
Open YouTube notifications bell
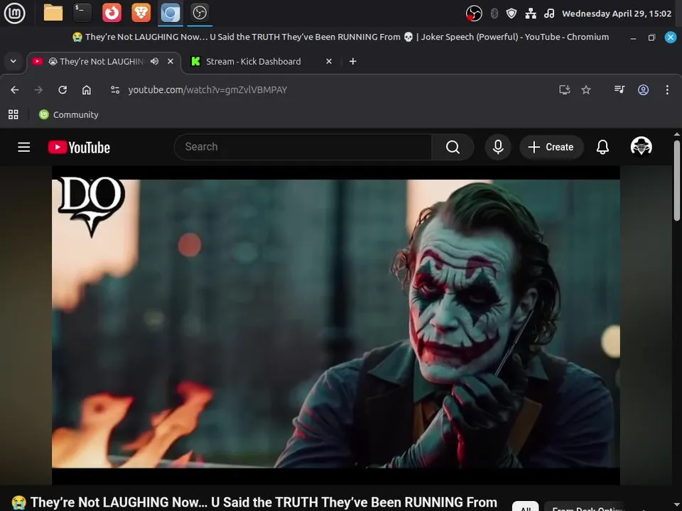click(602, 147)
